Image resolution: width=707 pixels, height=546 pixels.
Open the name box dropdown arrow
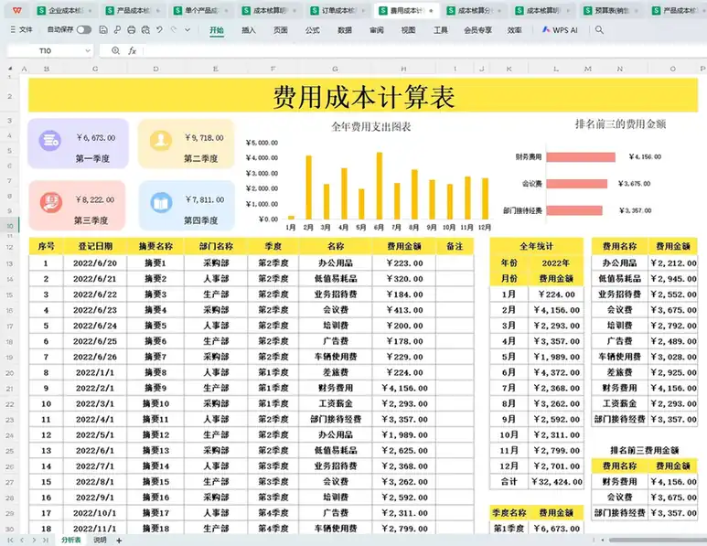pyautogui.click(x=88, y=51)
